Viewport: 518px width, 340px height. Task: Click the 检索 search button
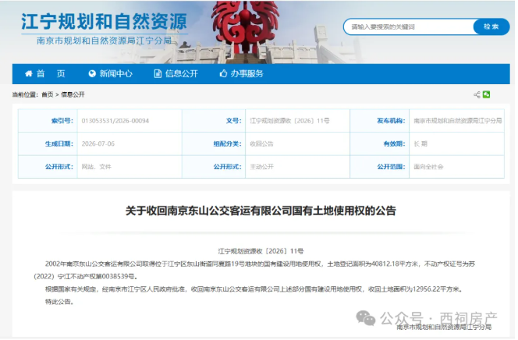(x=491, y=27)
